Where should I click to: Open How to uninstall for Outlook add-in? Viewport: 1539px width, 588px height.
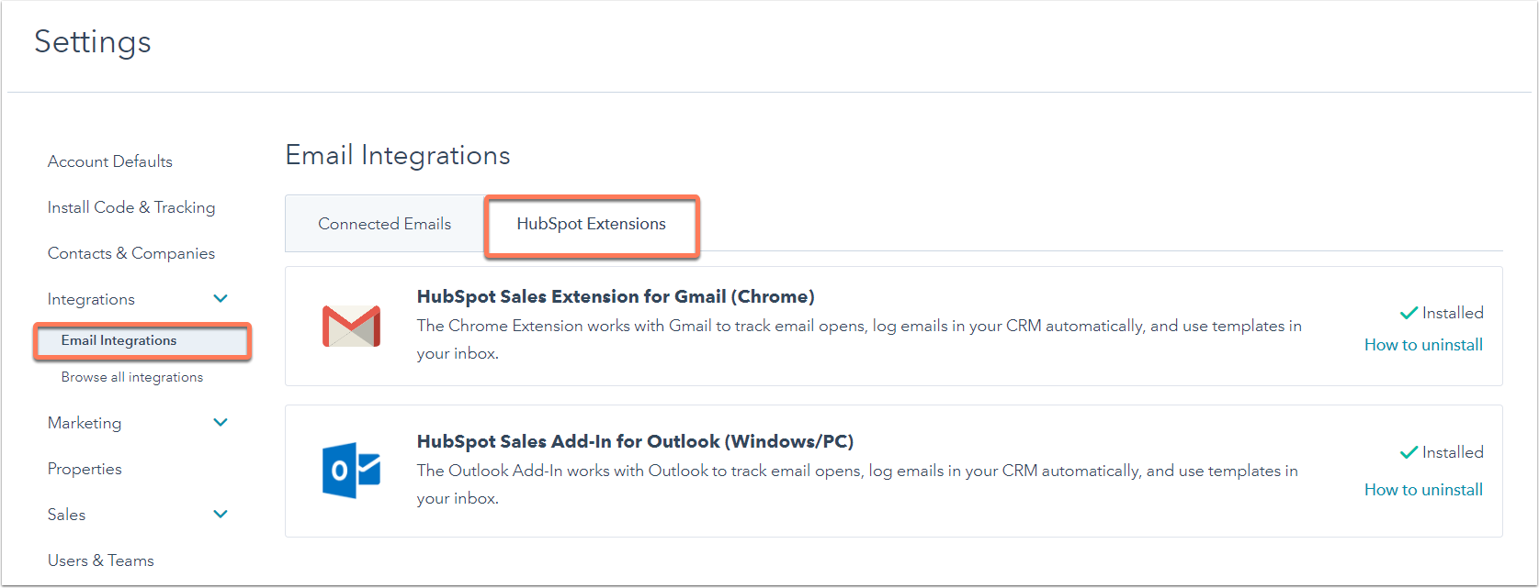(1423, 490)
